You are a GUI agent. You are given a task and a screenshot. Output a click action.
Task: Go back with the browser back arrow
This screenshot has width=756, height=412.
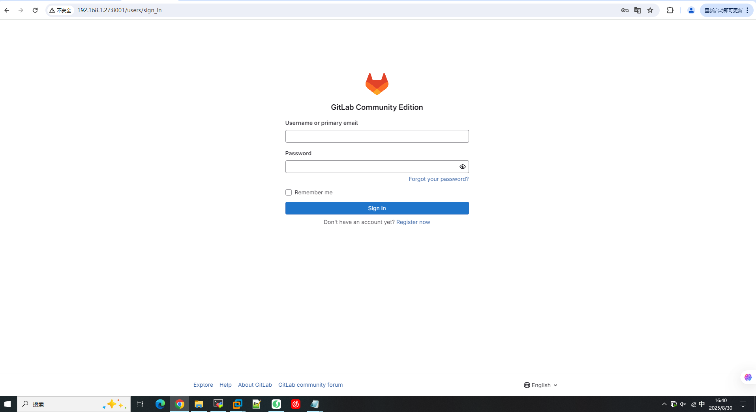(7, 10)
